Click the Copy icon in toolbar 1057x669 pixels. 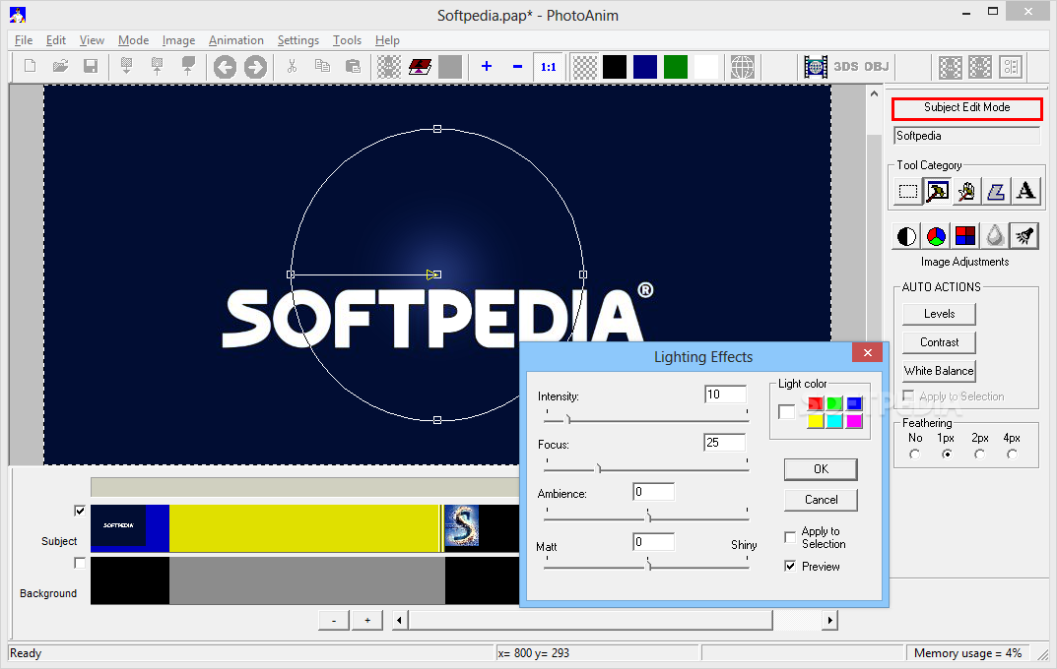click(x=322, y=66)
